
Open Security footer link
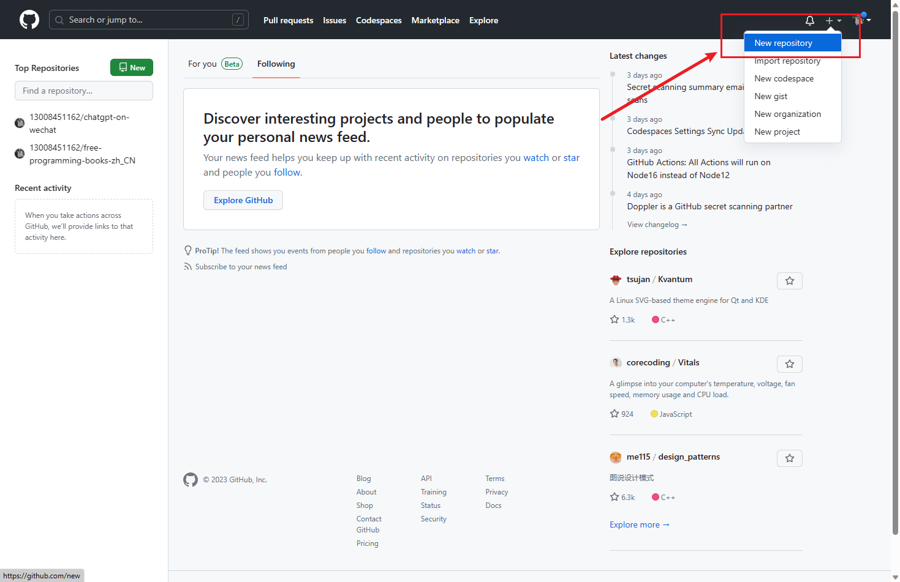click(x=434, y=519)
